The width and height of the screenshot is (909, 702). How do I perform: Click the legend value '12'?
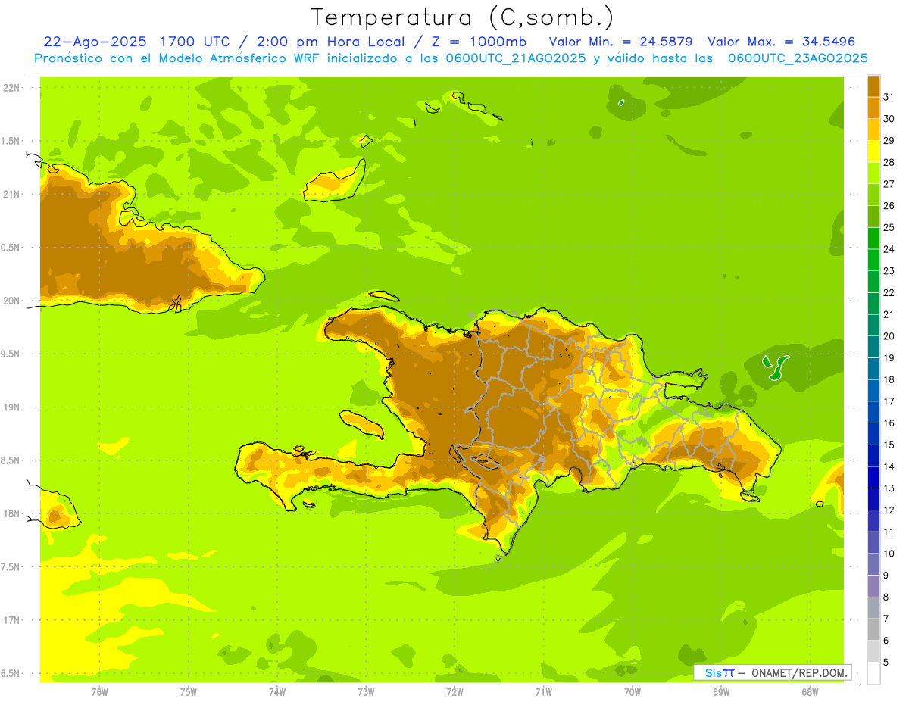click(889, 510)
